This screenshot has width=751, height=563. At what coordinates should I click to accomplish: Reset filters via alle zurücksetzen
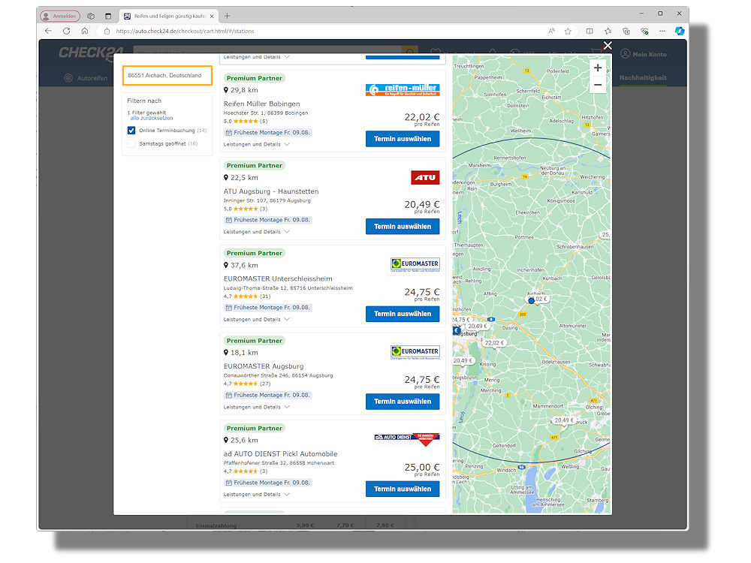152,119
